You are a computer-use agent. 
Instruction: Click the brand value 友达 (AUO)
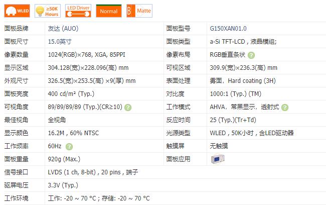point(63,29)
